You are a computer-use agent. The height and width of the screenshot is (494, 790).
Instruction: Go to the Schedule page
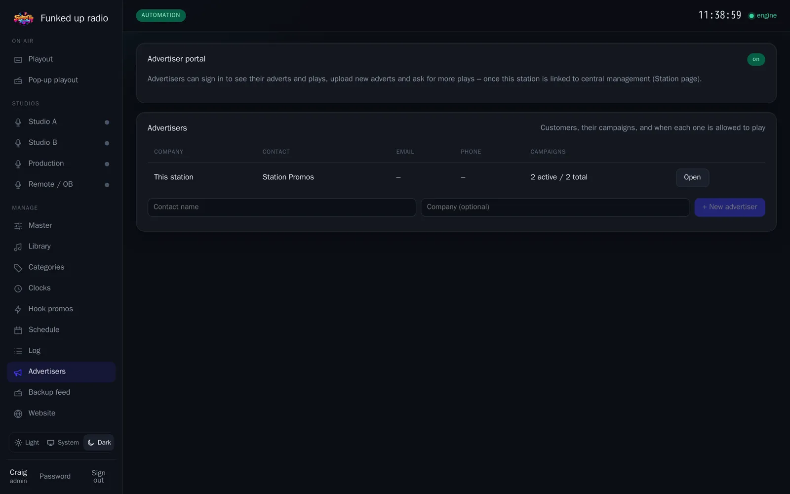pyautogui.click(x=61, y=330)
